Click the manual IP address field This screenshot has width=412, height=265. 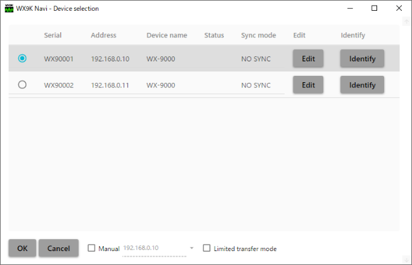[x=152, y=249]
